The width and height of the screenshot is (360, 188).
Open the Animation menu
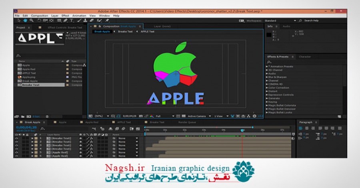click(x=79, y=16)
